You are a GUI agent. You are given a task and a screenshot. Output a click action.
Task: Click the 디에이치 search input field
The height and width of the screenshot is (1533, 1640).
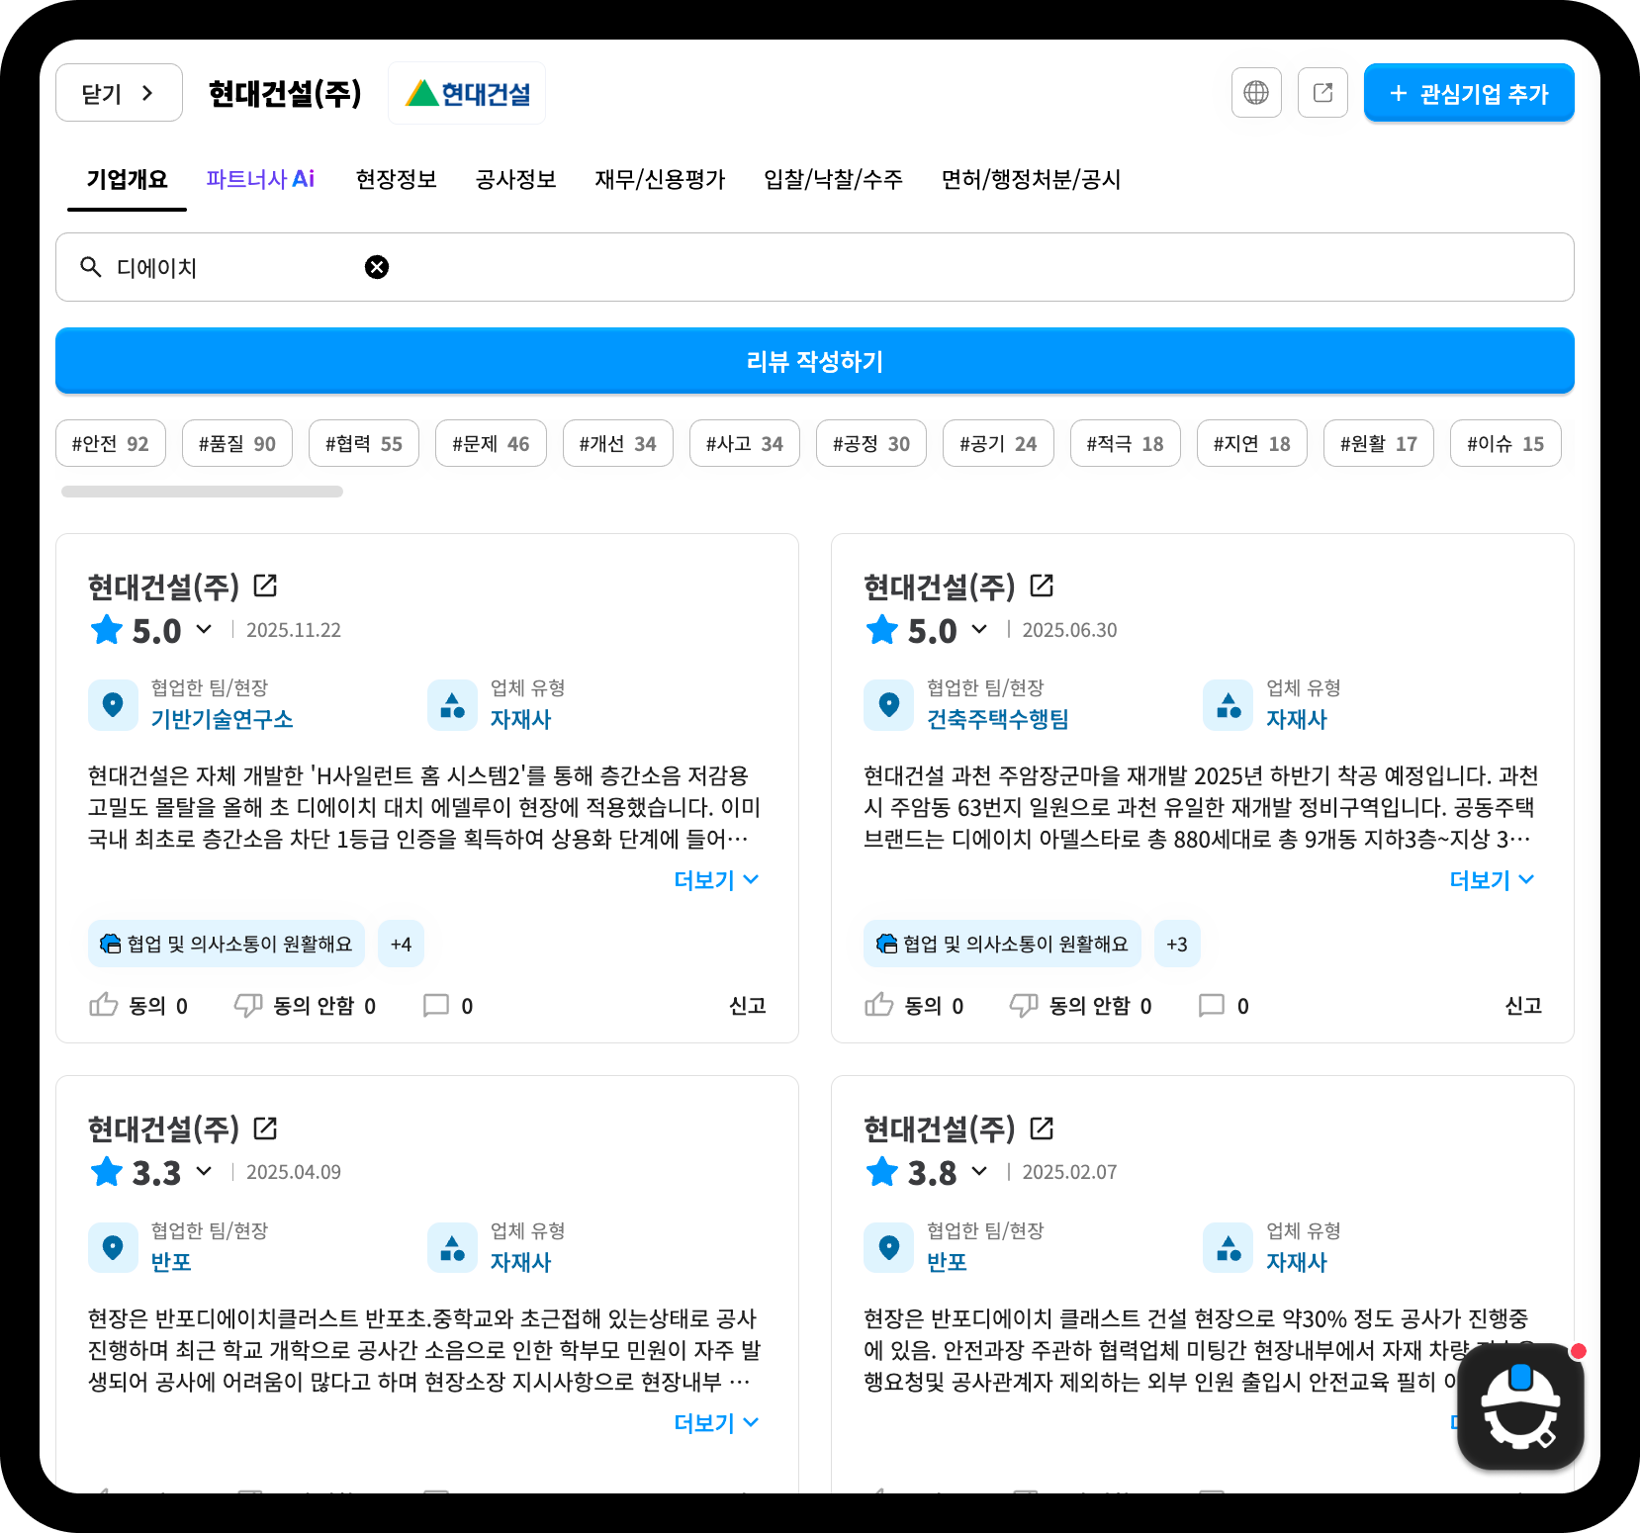[x=815, y=267]
